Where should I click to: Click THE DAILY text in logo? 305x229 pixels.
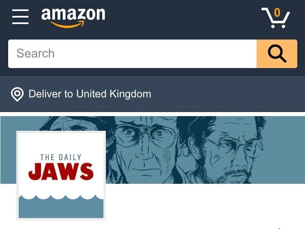pyautogui.click(x=61, y=157)
